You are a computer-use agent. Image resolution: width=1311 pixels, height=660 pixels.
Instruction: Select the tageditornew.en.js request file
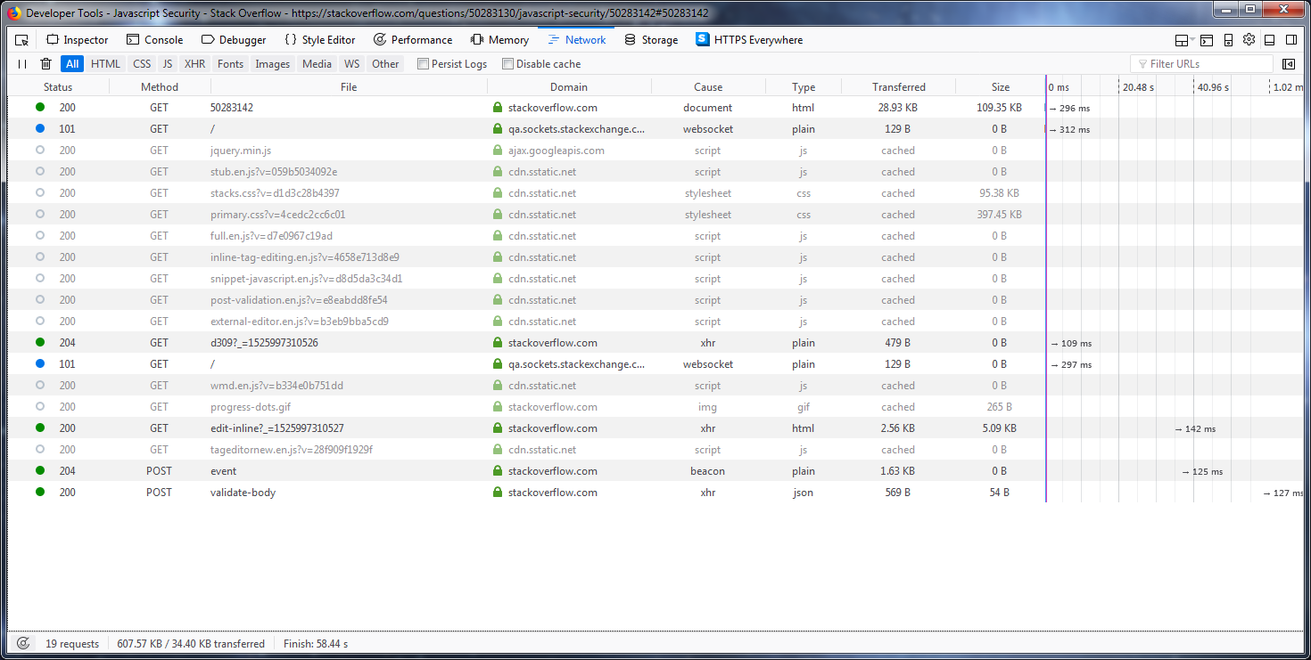pyautogui.click(x=292, y=450)
